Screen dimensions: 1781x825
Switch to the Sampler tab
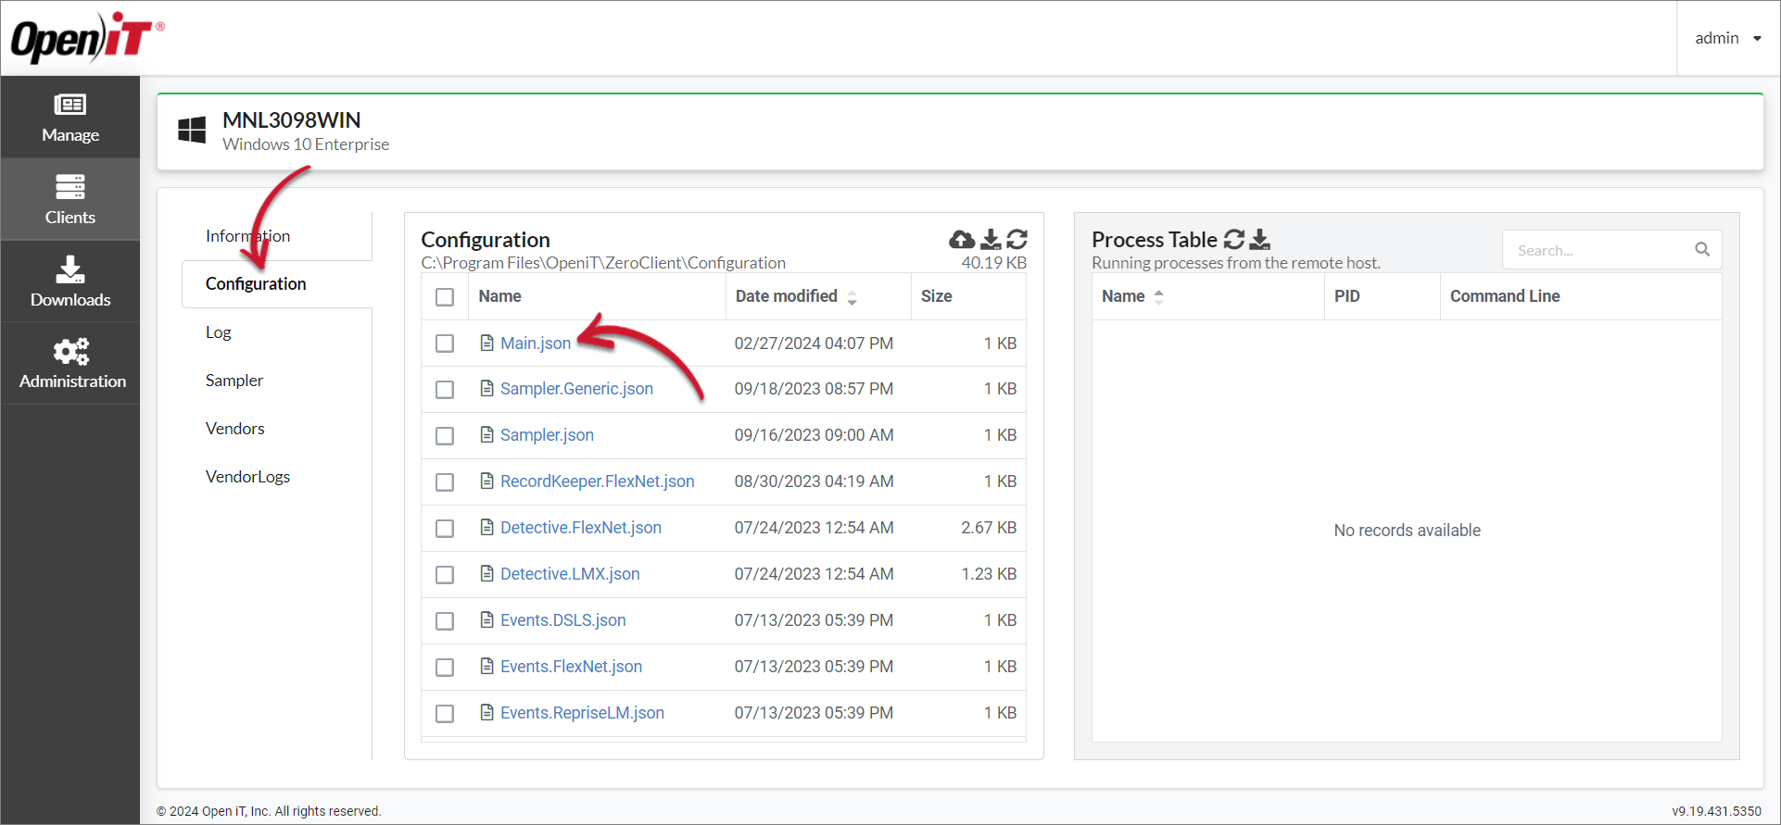coord(234,381)
